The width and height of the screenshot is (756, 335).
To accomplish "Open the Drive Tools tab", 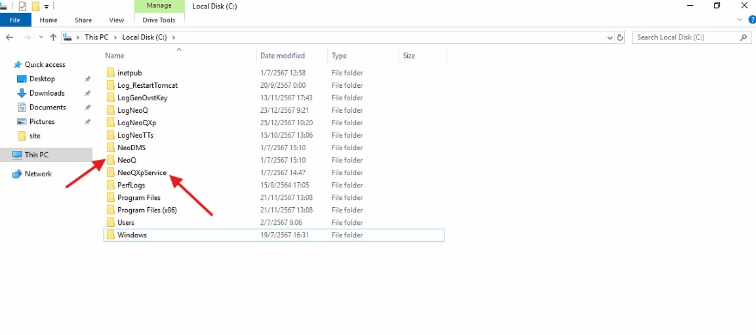I will click(159, 20).
